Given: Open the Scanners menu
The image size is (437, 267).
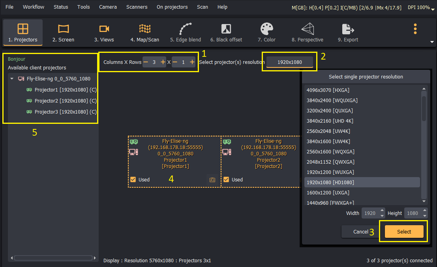Looking at the screenshot, I should click(137, 7).
